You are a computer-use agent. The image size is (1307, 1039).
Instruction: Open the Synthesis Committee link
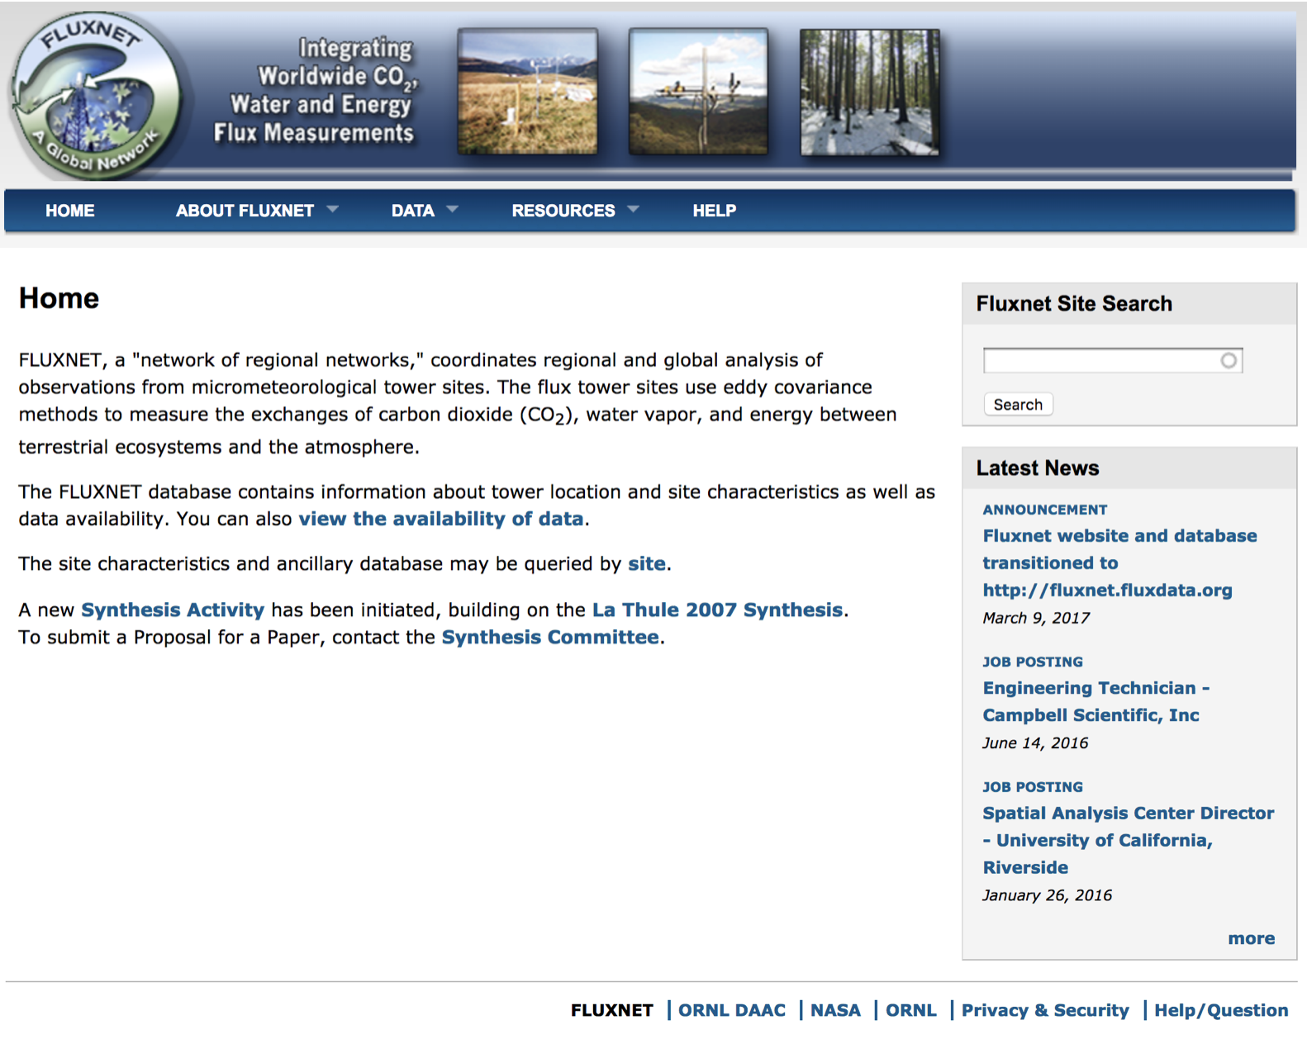click(550, 637)
